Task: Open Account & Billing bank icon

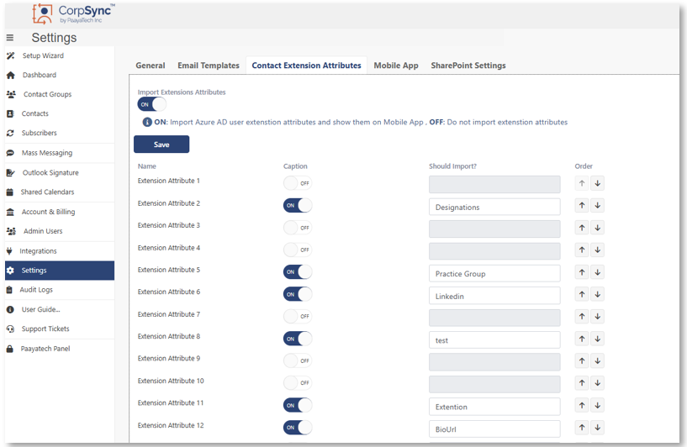Action: pos(10,213)
